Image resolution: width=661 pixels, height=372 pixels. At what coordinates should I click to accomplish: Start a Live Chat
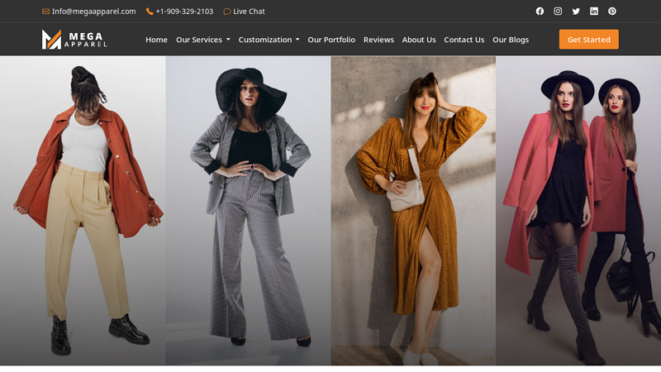(249, 12)
